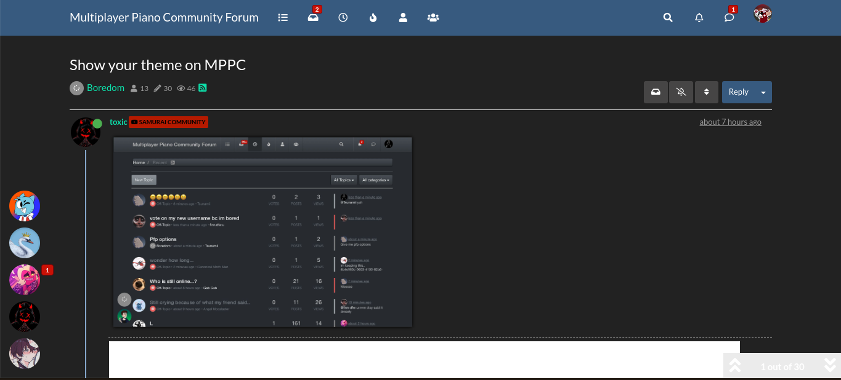Open the users icon in navbar
This screenshot has width=841, height=380.
pos(403,18)
